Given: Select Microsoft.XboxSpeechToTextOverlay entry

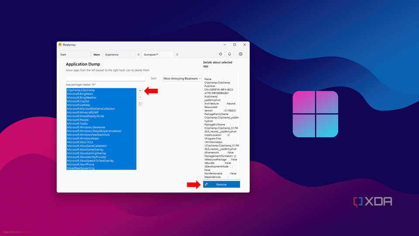Looking at the screenshot, I should tap(101, 161).
